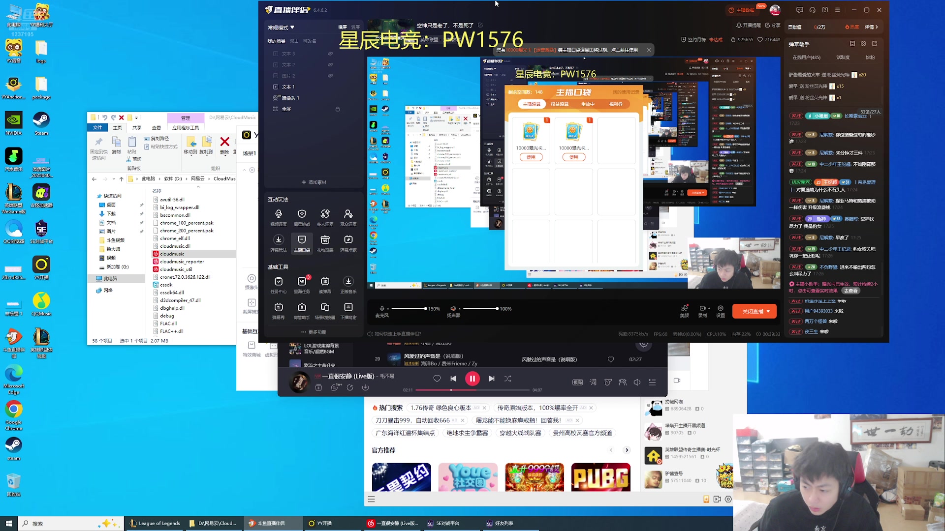The width and height of the screenshot is (945, 531).
Task: Click 开播提醒 stream reminder link
Action: point(749,25)
